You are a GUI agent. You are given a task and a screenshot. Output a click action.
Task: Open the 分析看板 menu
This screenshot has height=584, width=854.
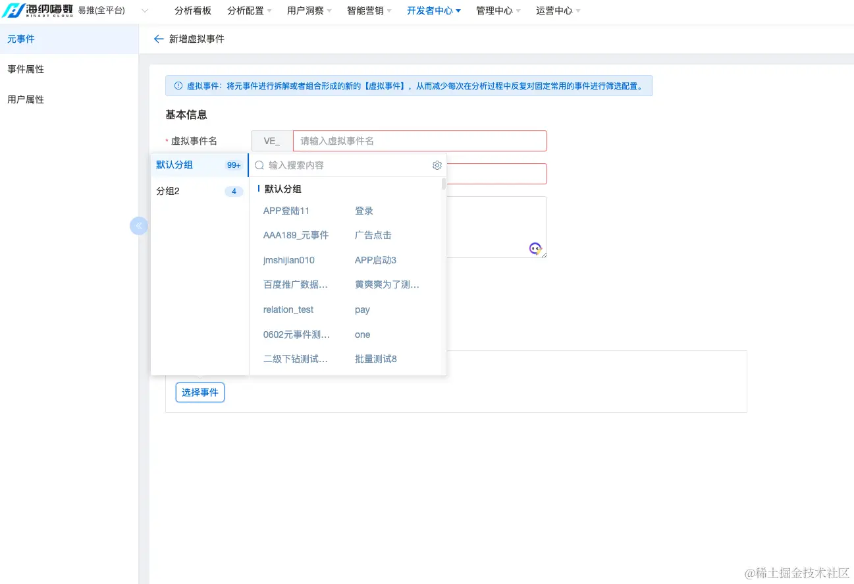tap(193, 11)
